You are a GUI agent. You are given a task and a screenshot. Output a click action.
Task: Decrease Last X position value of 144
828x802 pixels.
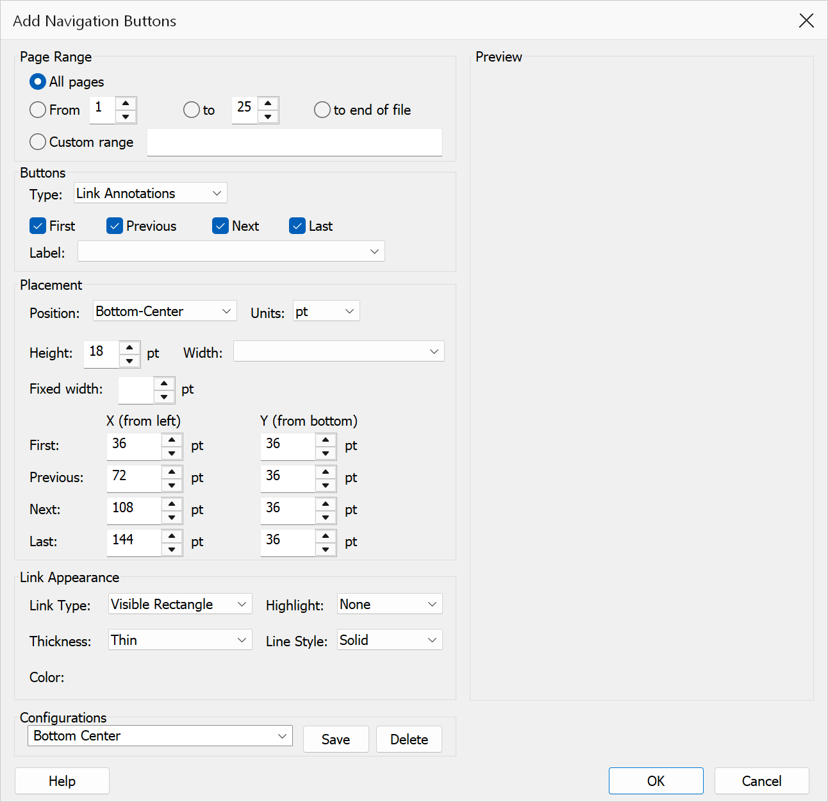coord(172,549)
